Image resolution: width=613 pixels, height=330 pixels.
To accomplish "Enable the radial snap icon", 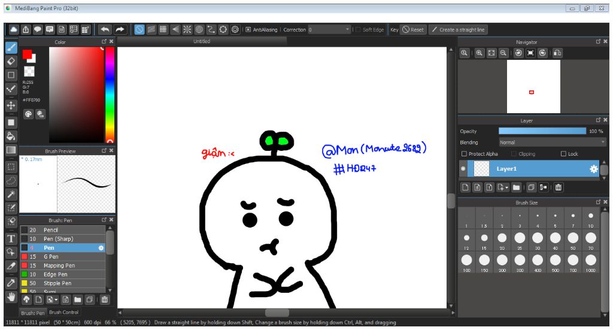I will (187, 29).
